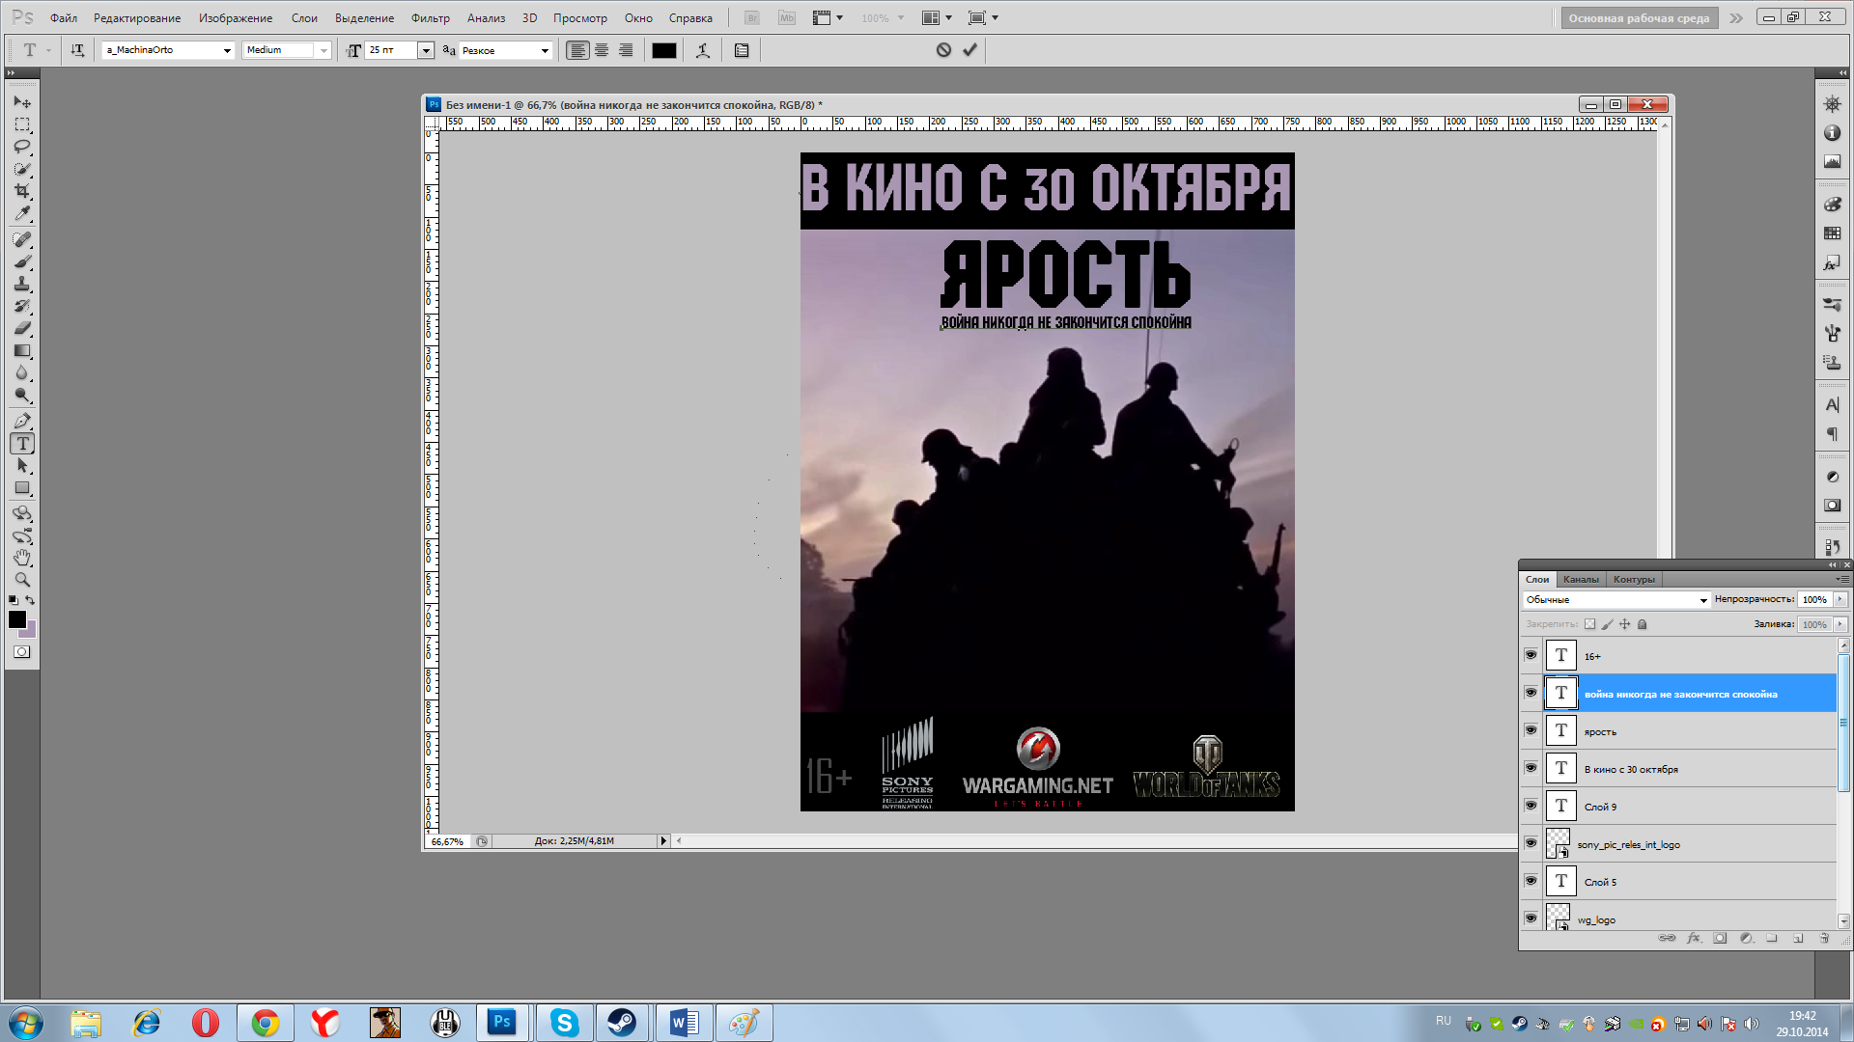Hide the ярость layer
The width and height of the screenshot is (1854, 1042).
point(1531,730)
